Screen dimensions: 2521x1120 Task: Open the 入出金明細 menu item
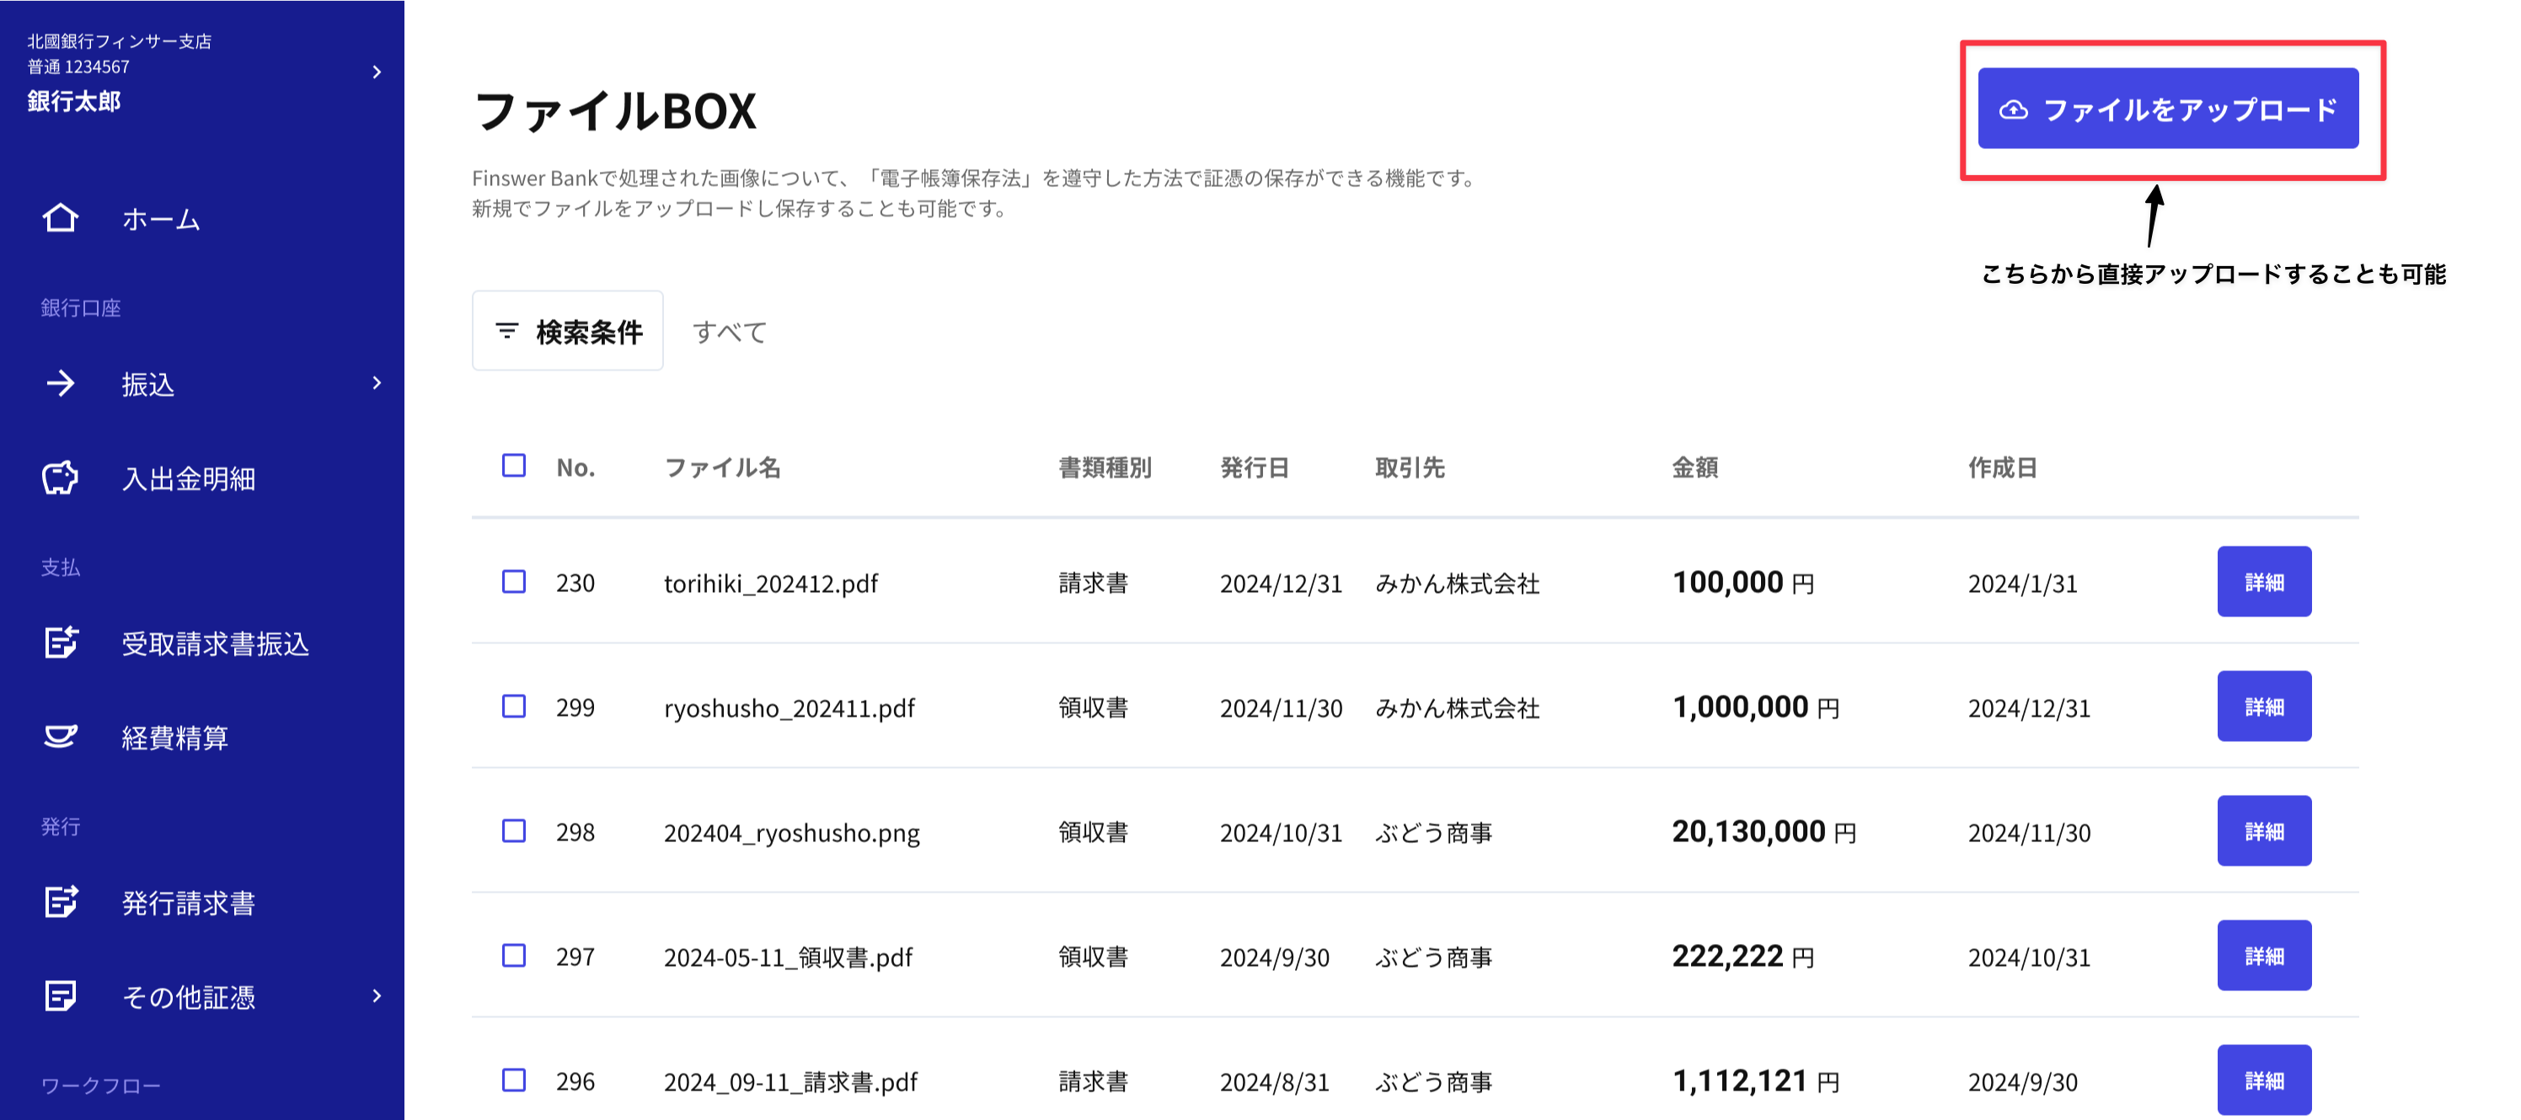tap(188, 478)
